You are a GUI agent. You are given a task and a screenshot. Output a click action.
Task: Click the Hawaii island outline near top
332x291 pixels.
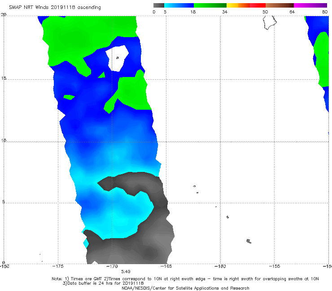(x=270, y=23)
